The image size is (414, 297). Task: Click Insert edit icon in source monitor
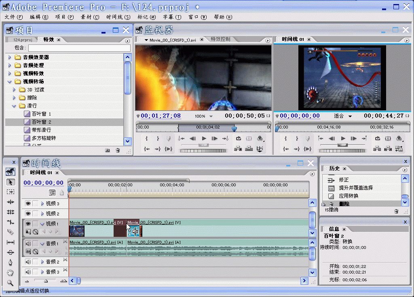(238, 149)
